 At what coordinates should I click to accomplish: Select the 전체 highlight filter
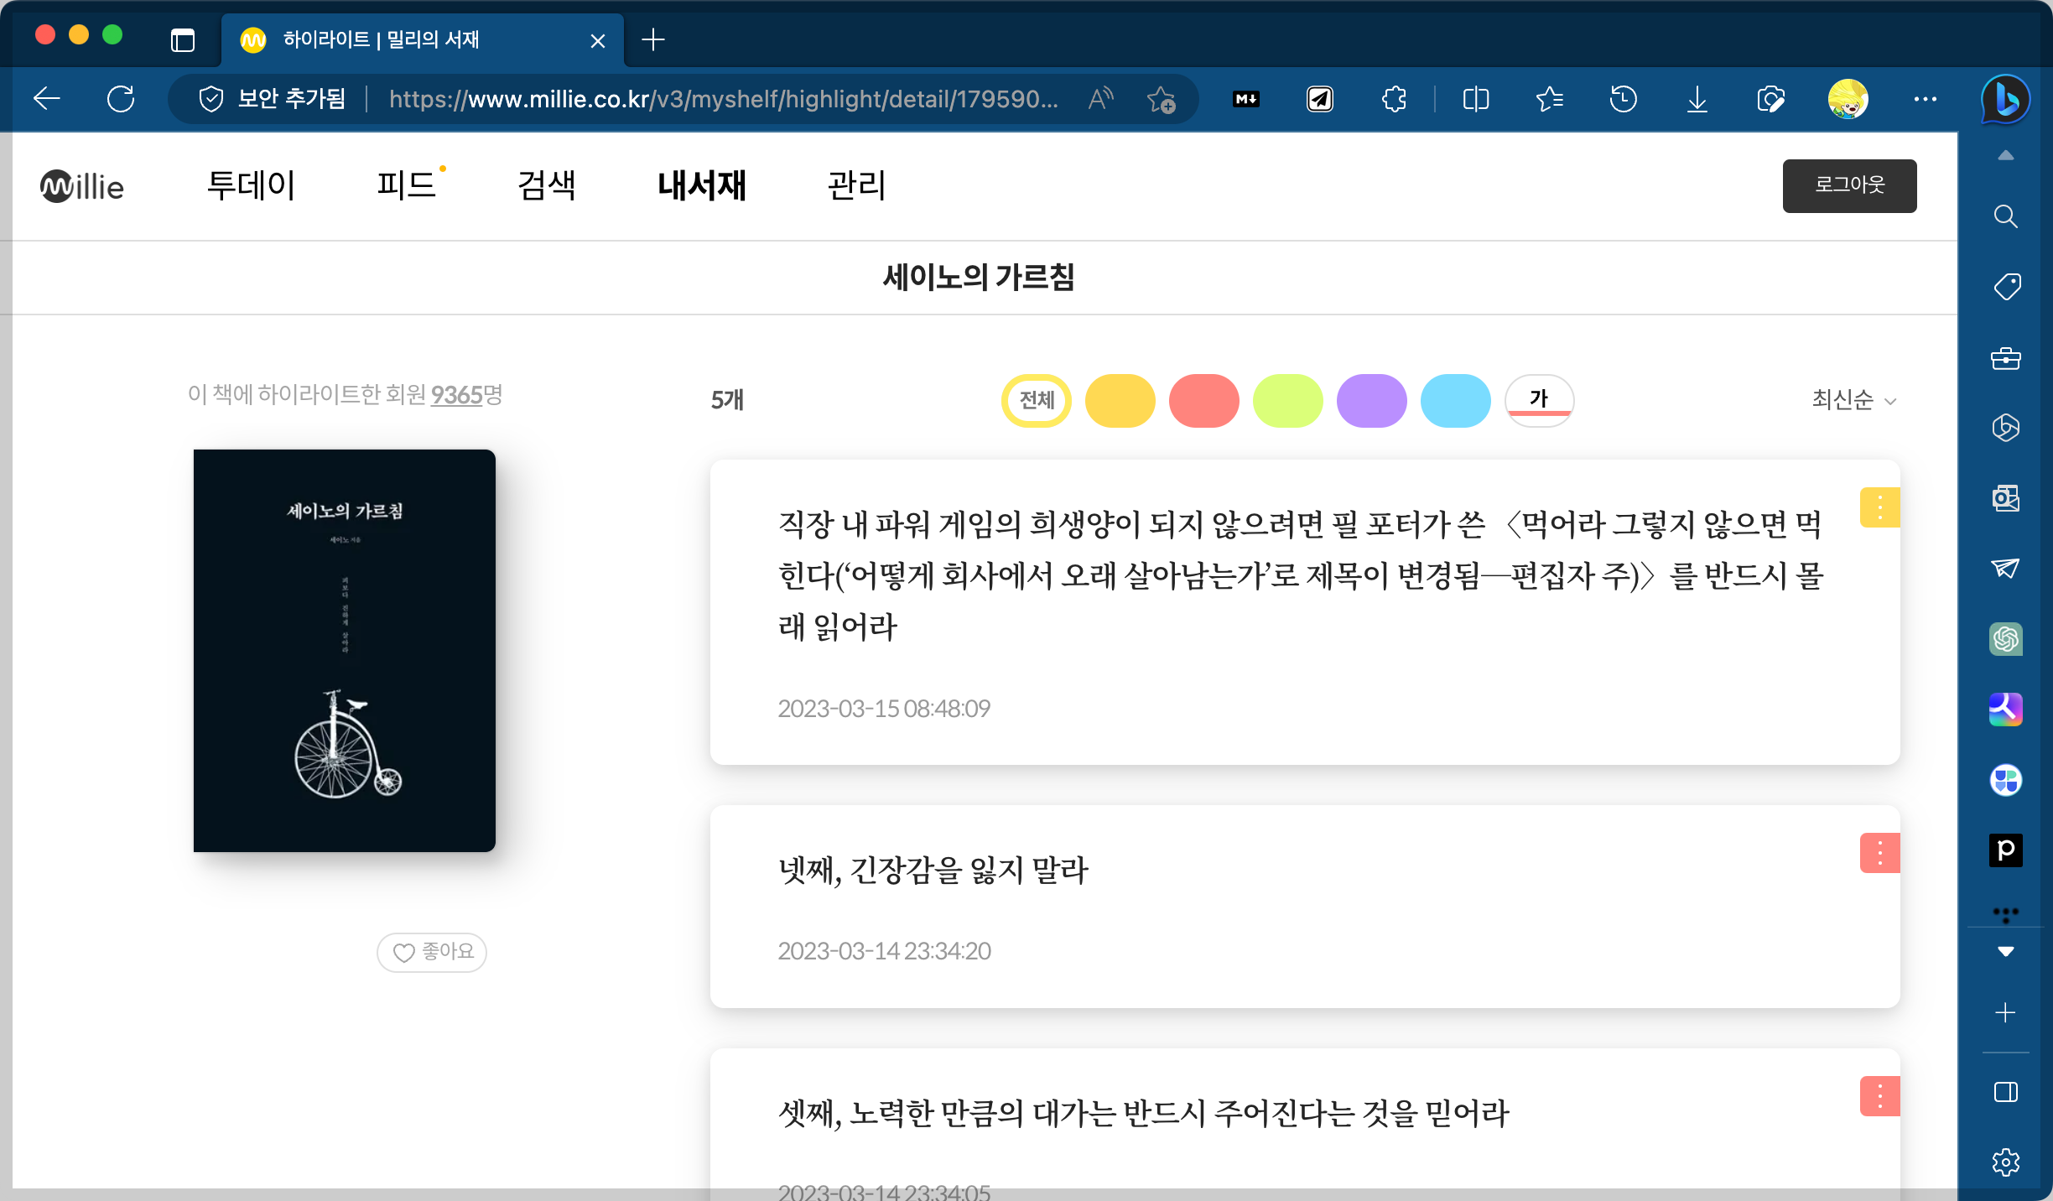tap(1036, 400)
